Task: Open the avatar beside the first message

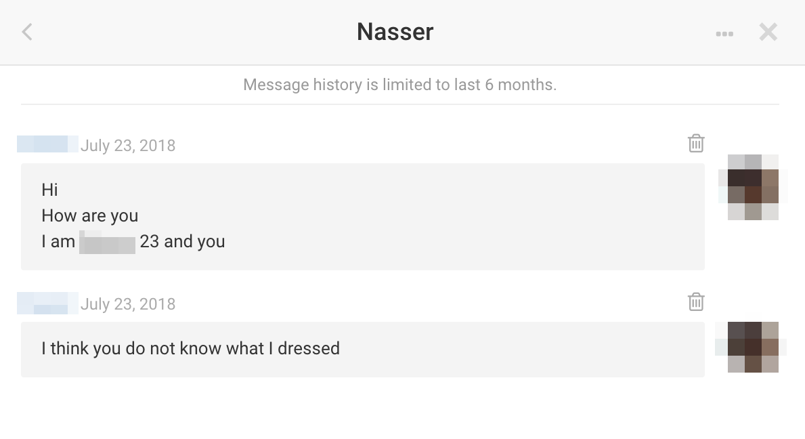Action: click(x=753, y=188)
